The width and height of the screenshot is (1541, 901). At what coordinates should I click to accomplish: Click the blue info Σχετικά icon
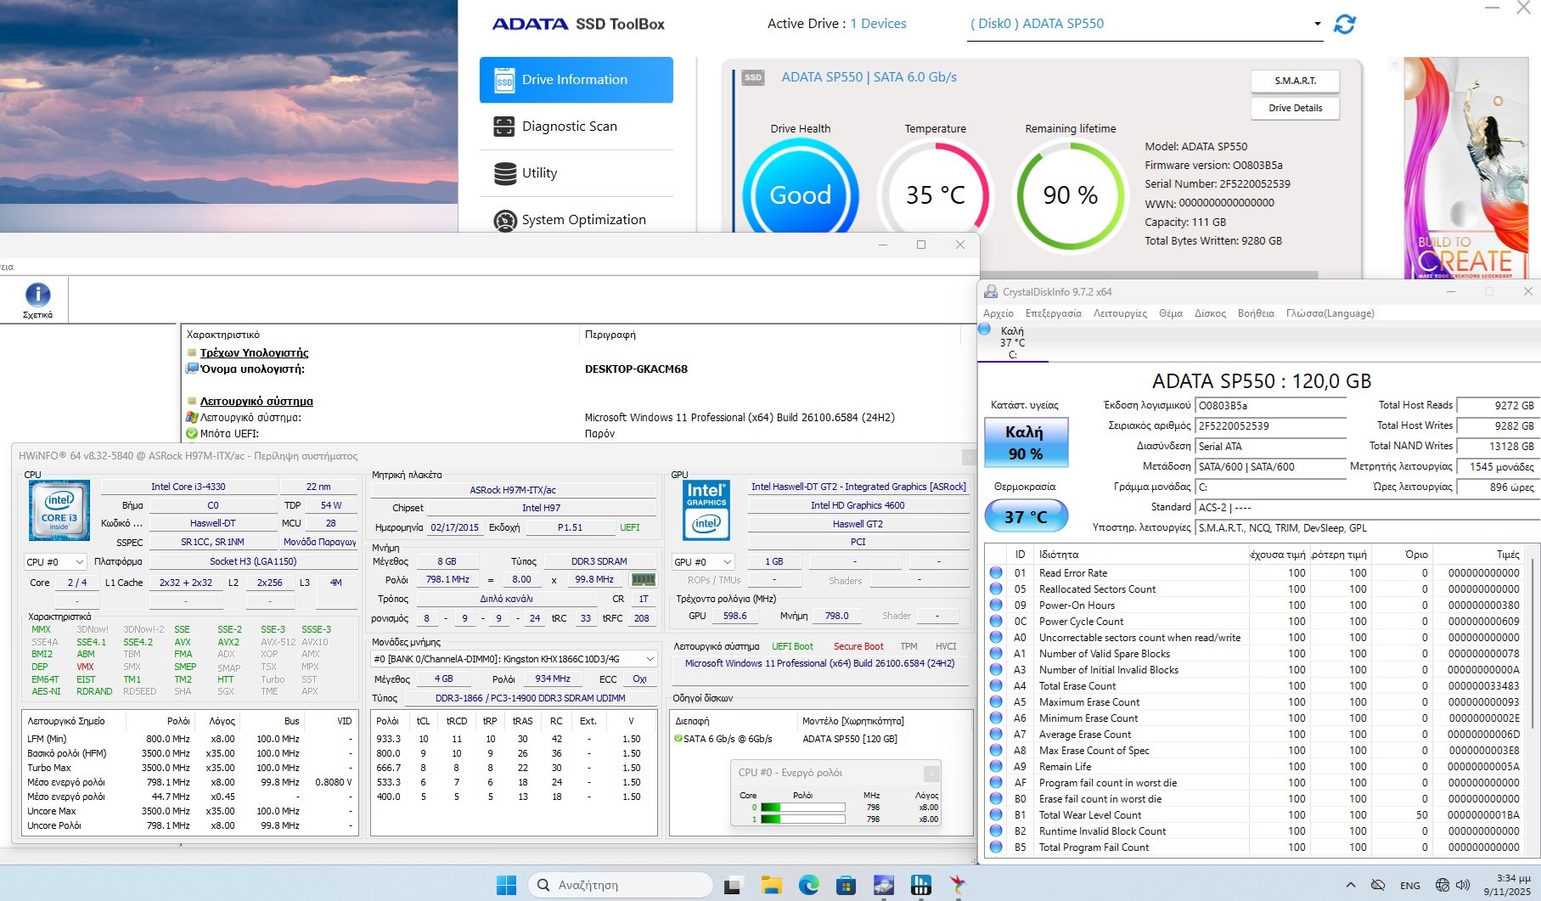(x=37, y=296)
